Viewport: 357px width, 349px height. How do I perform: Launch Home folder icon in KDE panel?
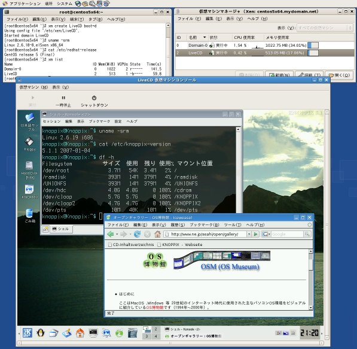pos(80,333)
